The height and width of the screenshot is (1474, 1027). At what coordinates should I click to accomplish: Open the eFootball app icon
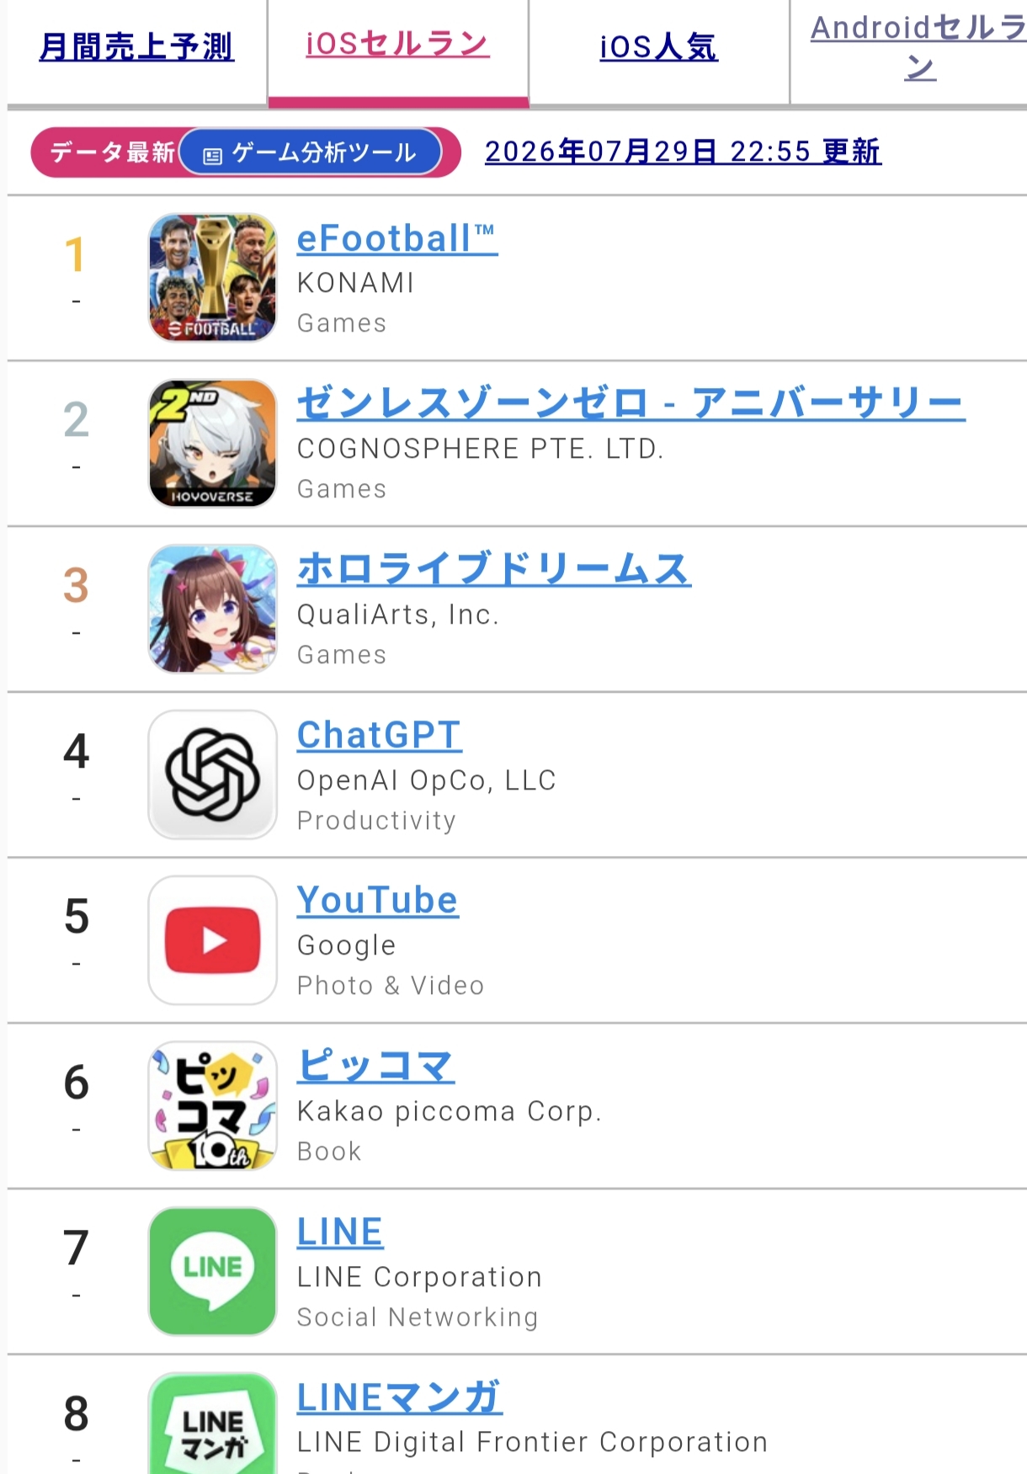coord(212,278)
